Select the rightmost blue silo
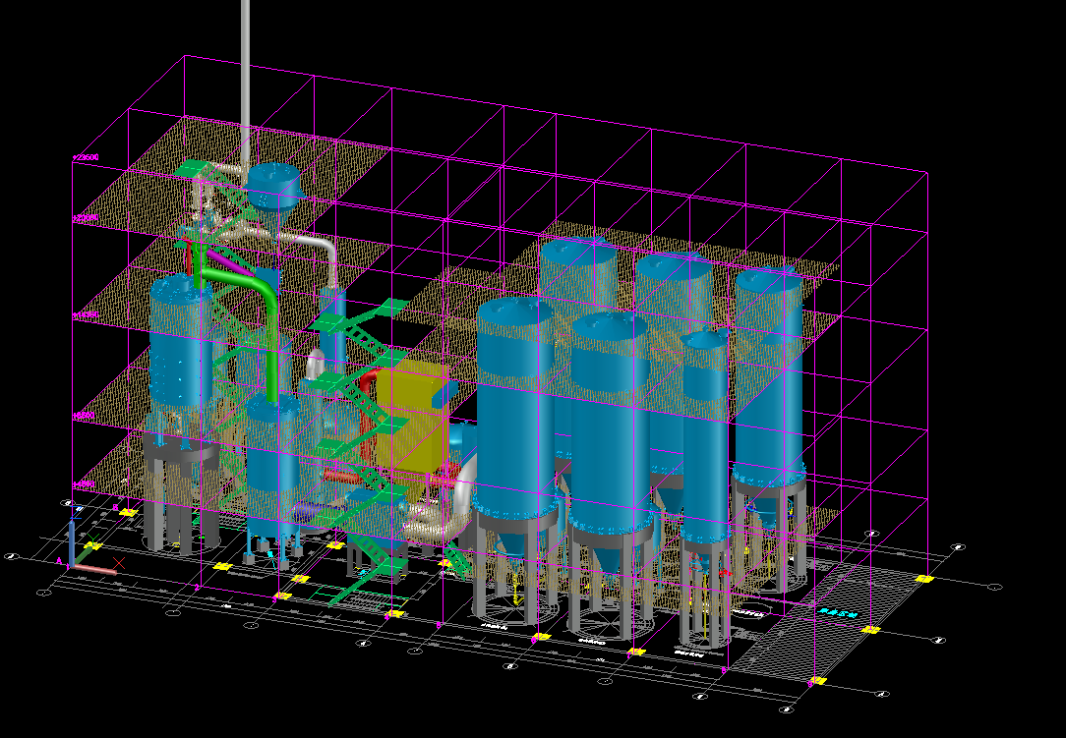Image resolution: width=1066 pixels, height=738 pixels. coord(769,373)
